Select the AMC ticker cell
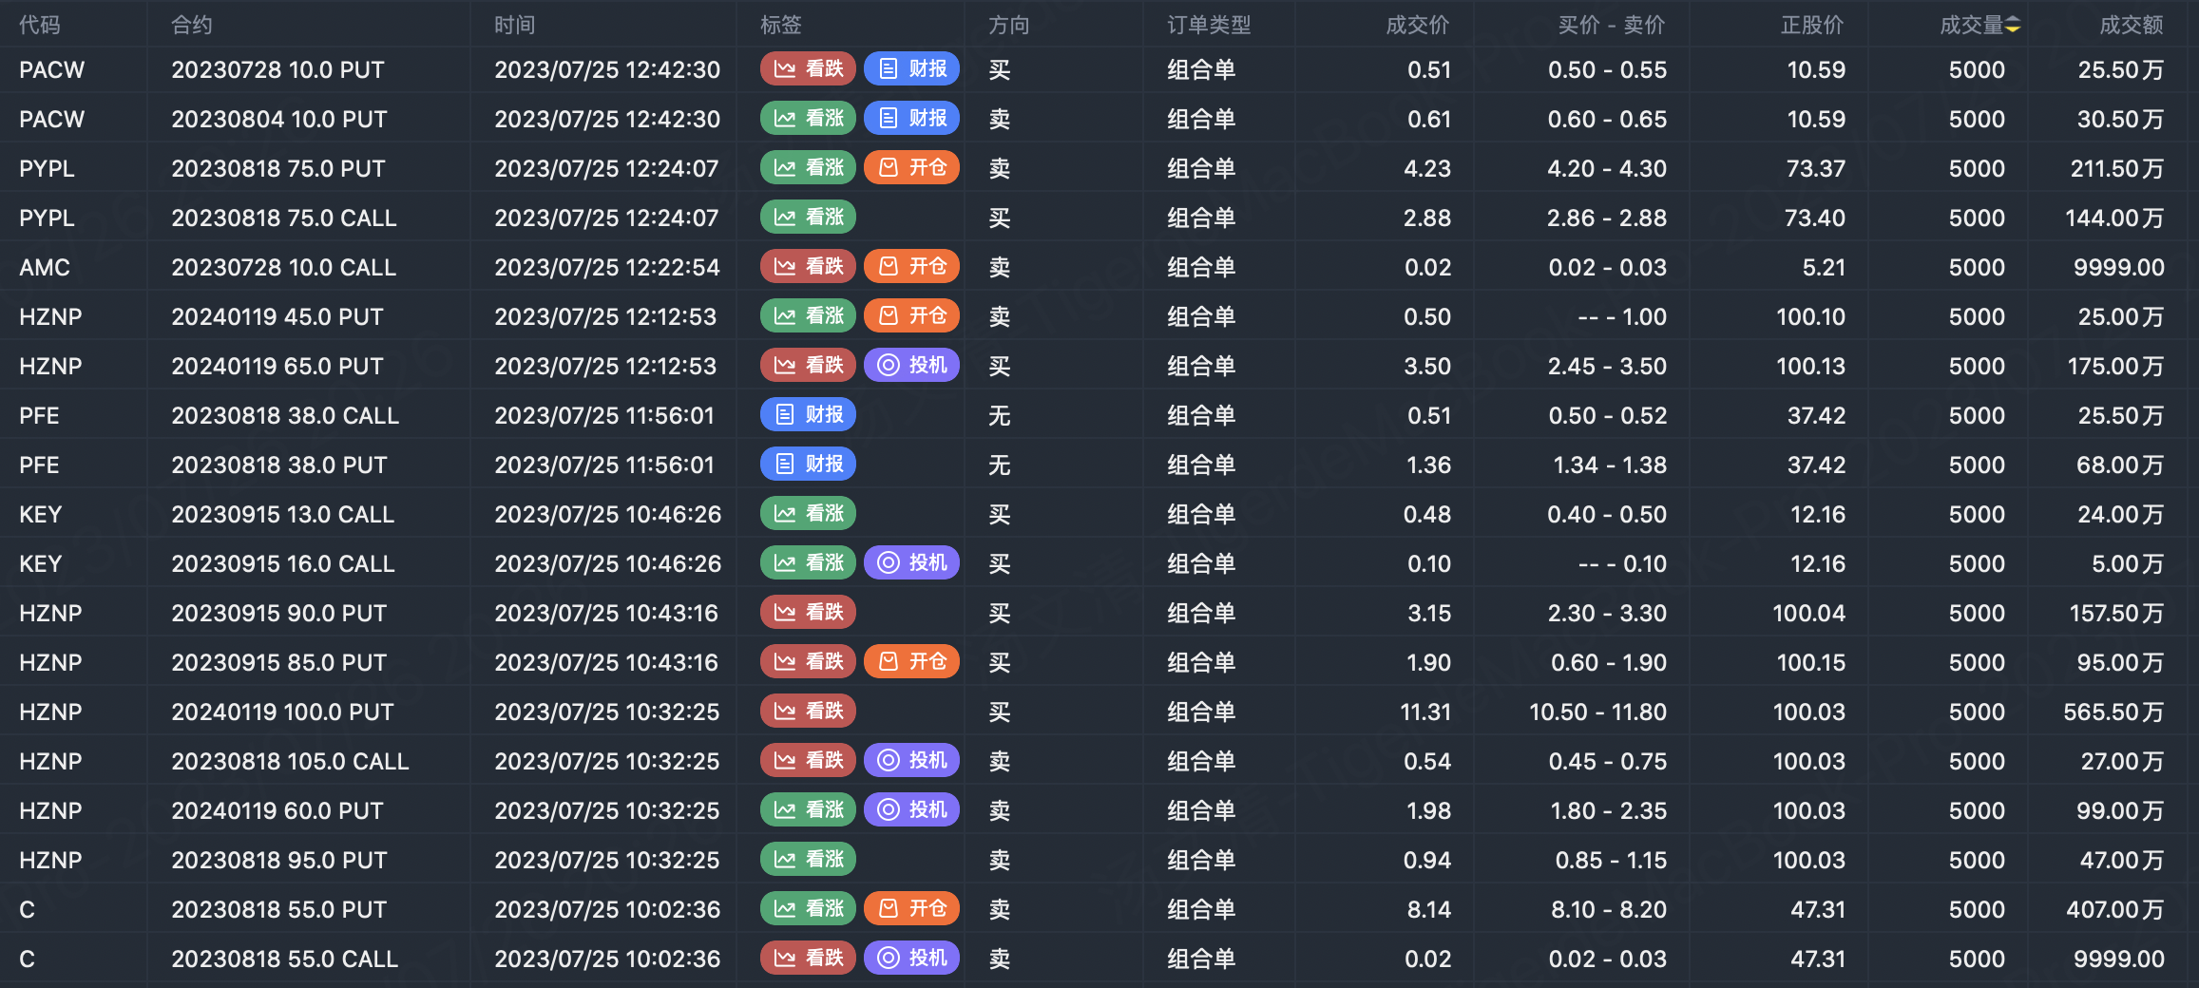The width and height of the screenshot is (2199, 988). [x=45, y=267]
